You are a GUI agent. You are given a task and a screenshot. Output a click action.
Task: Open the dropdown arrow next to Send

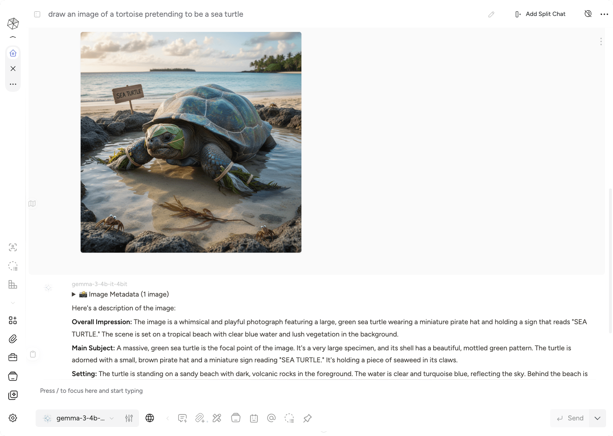pyautogui.click(x=597, y=418)
